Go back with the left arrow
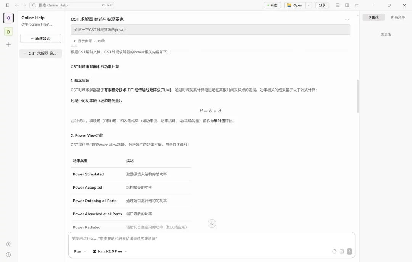The image size is (412, 262). (x=17, y=5)
